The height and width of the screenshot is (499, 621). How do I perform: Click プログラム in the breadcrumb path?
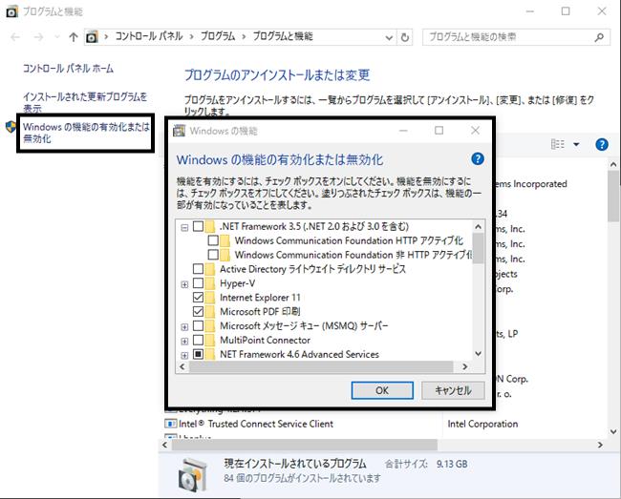point(218,36)
